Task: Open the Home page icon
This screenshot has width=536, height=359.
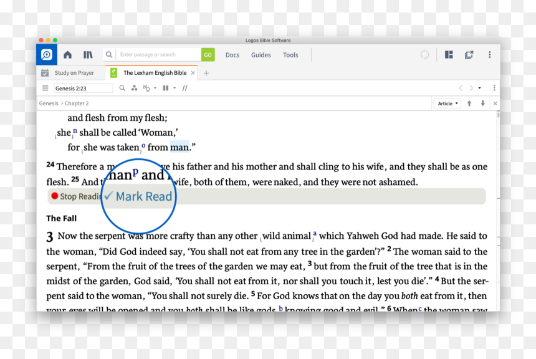Action: 68,55
